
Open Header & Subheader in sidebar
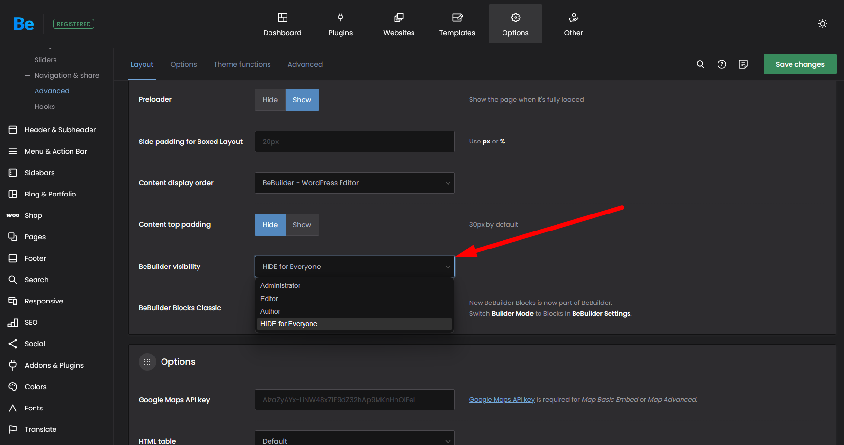60,130
